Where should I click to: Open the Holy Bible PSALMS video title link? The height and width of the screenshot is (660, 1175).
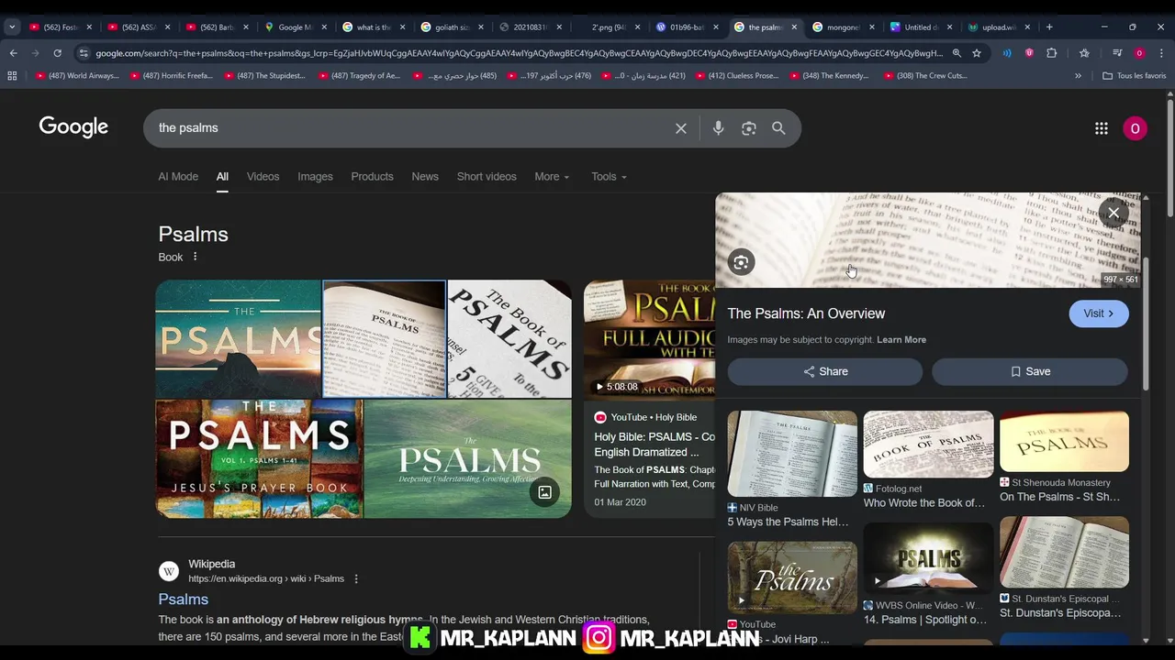coord(655,445)
